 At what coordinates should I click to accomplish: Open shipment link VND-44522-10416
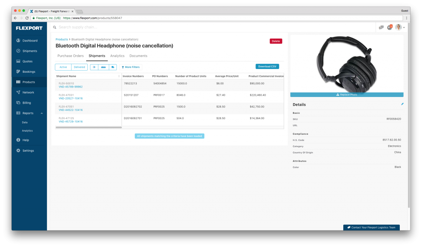(70, 110)
